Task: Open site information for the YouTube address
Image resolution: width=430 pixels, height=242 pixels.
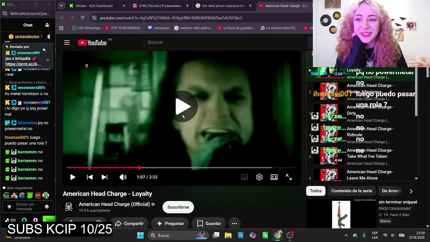Action: (94, 18)
